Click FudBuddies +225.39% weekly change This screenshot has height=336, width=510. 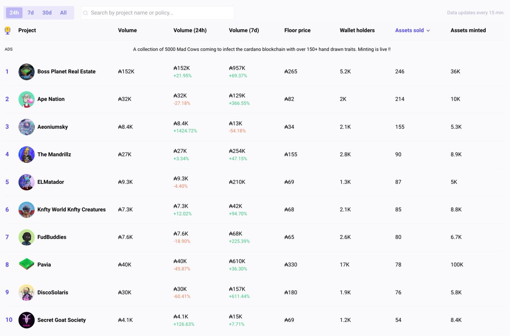coord(239,241)
